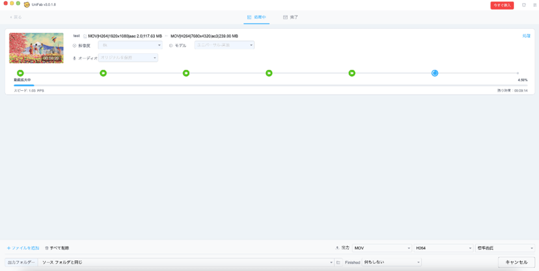Image resolution: width=539 pixels, height=271 pixels.
Task: Open the Finished action dropdown
Action: 391,262
